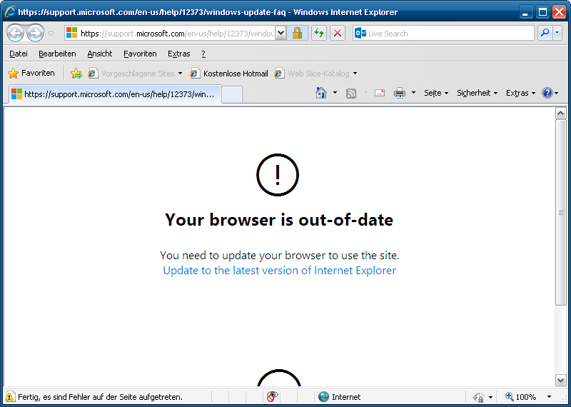Click the Internet Explorer title bar logo

(x=10, y=11)
